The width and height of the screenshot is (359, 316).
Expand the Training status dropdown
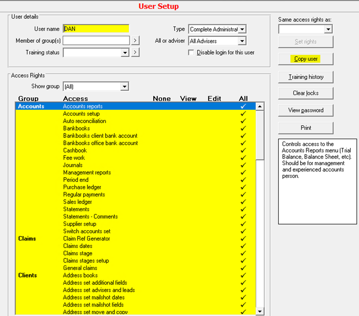[x=125, y=53]
